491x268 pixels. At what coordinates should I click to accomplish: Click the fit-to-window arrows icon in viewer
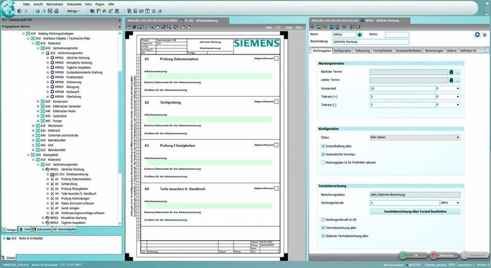[x=163, y=27]
